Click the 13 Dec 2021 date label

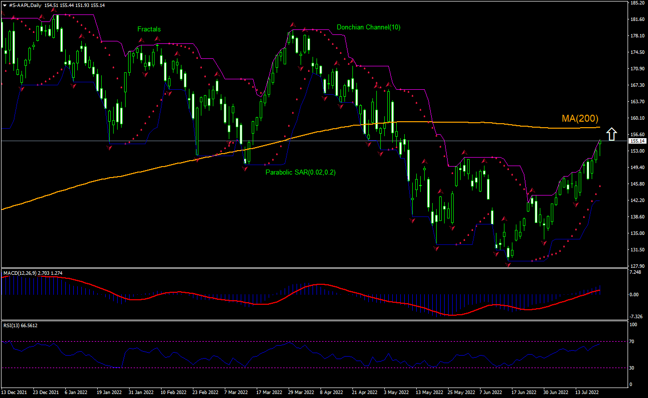tap(14, 393)
